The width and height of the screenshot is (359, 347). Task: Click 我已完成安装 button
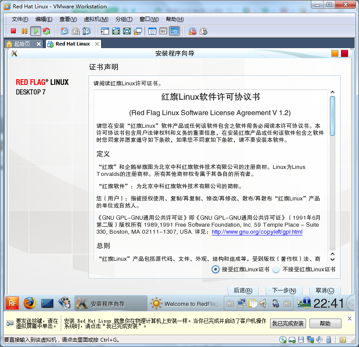[x=288, y=323]
